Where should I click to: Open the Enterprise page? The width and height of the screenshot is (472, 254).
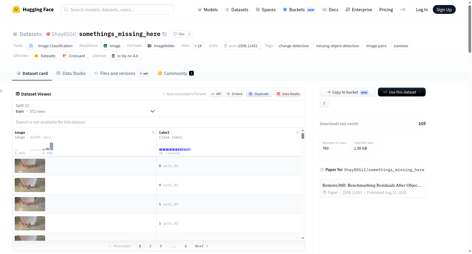[359, 9]
